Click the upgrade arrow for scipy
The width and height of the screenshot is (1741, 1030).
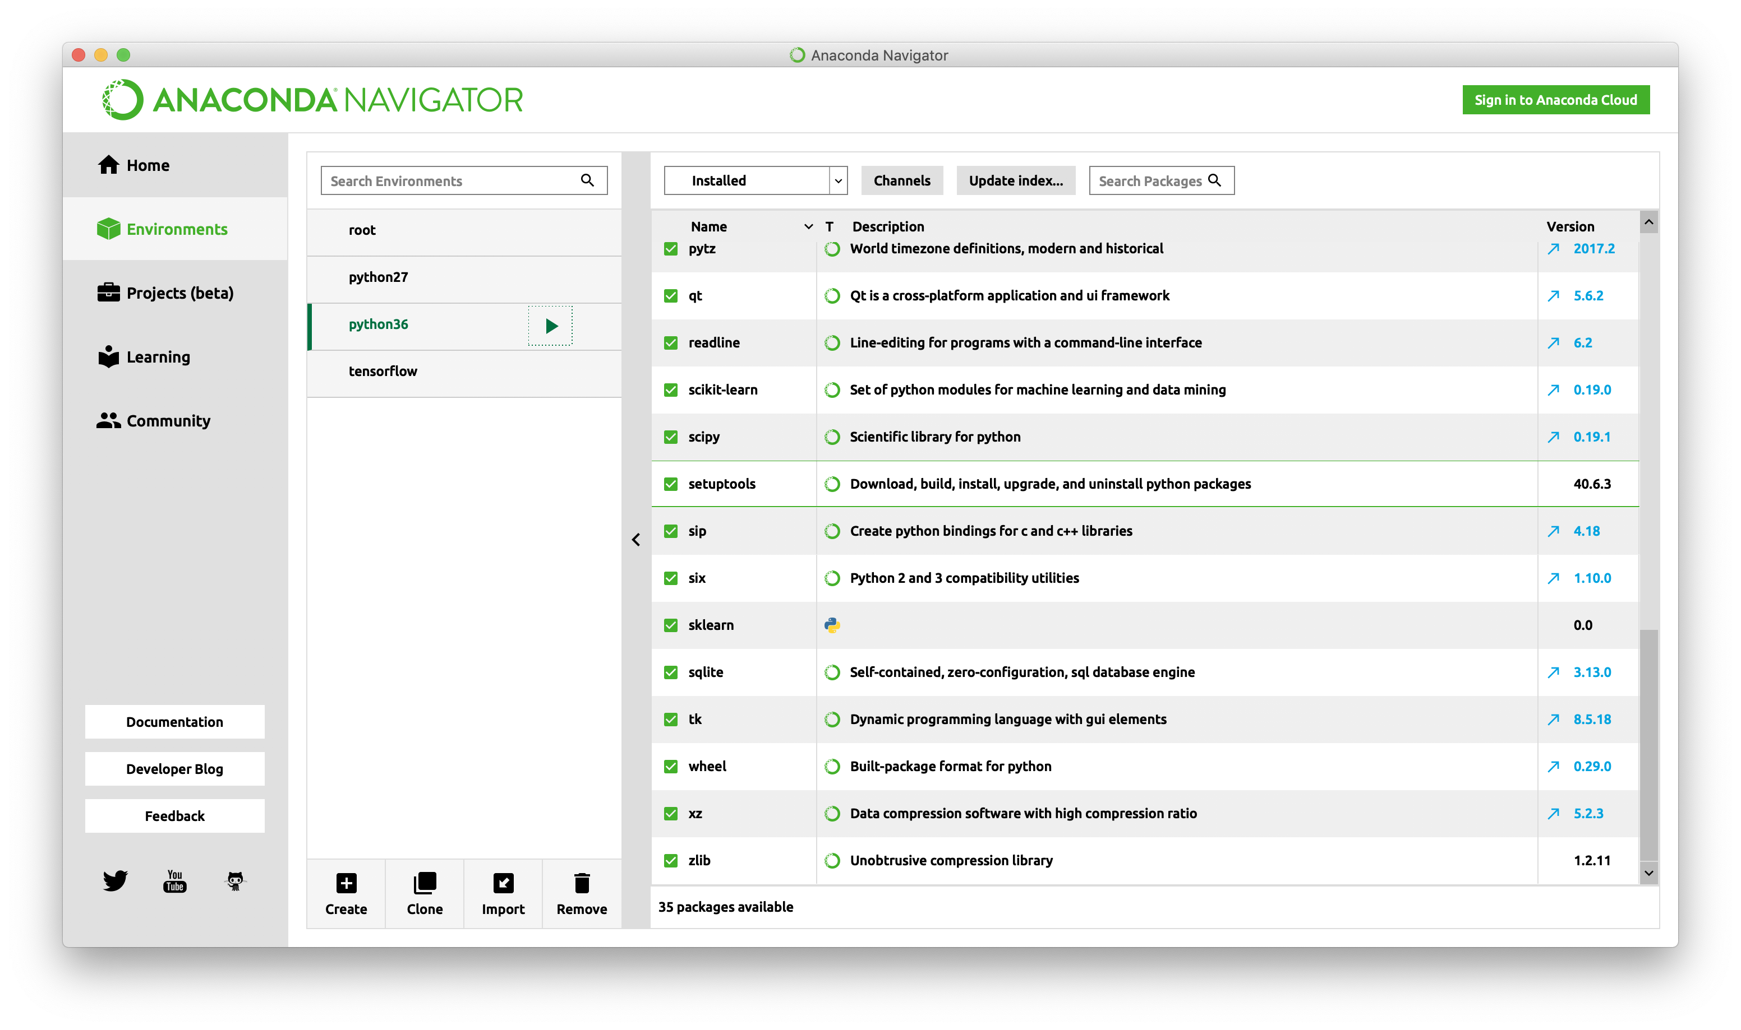[1554, 437]
